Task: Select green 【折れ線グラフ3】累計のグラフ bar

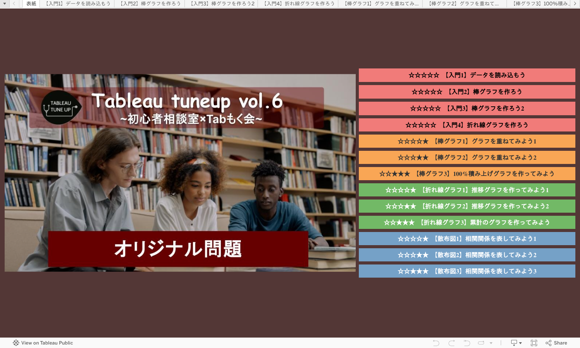Action: 467,222
